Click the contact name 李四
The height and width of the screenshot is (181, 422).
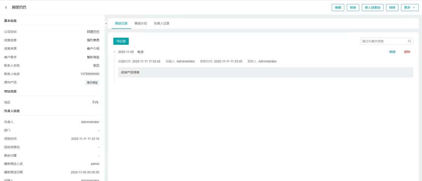point(96,66)
